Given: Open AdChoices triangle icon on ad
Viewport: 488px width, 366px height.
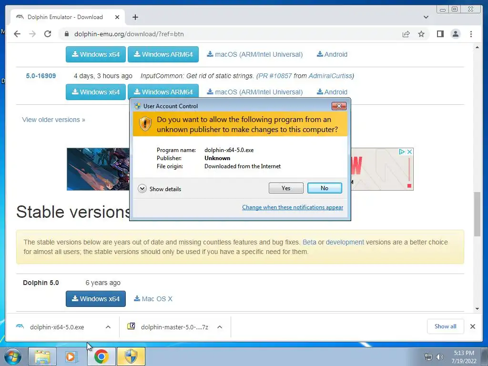Looking at the screenshot, I should tap(402, 152).
